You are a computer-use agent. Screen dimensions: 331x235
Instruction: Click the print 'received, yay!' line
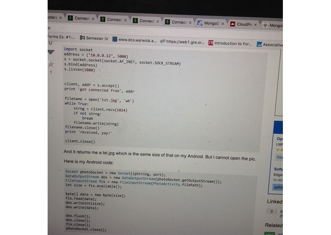(89, 132)
